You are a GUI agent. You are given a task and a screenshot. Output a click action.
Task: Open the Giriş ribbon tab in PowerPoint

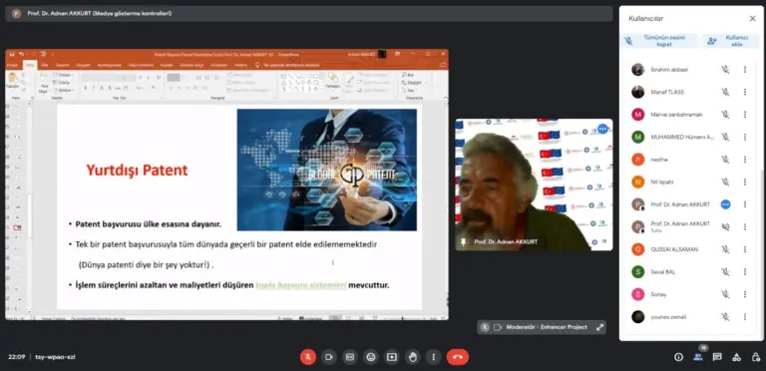pos(30,65)
